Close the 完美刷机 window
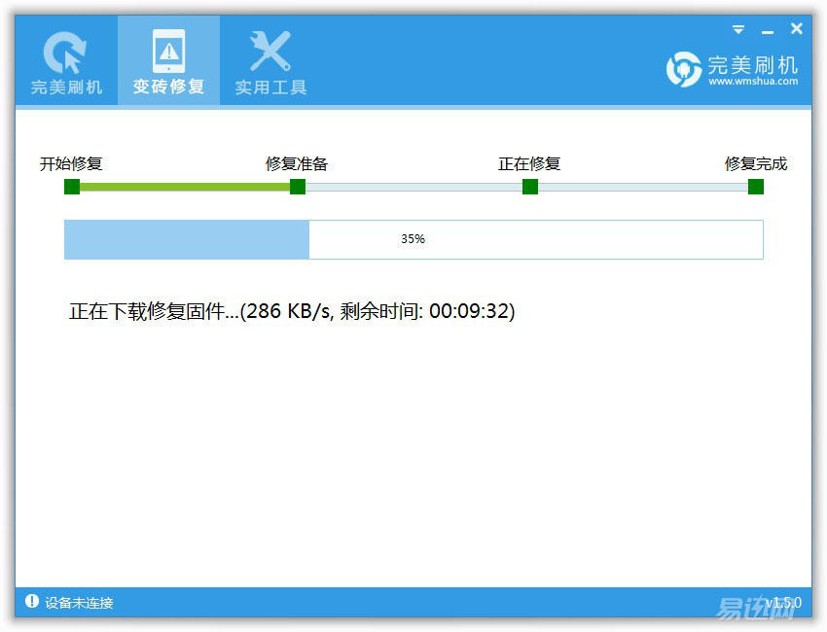The width and height of the screenshot is (827, 632). pos(797,28)
